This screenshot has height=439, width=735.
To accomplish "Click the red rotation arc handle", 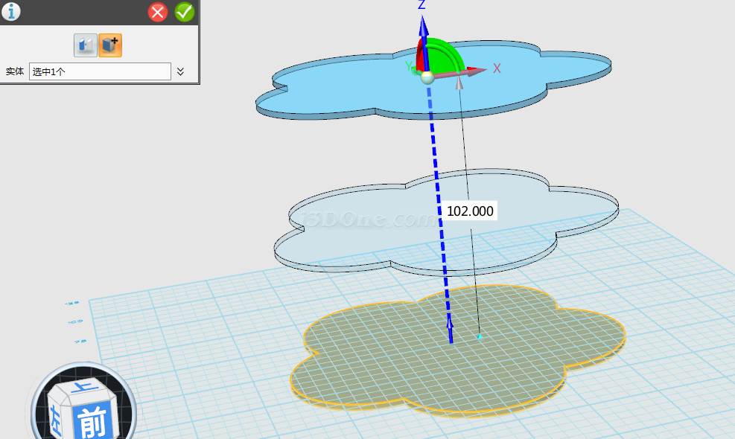I will (x=419, y=58).
